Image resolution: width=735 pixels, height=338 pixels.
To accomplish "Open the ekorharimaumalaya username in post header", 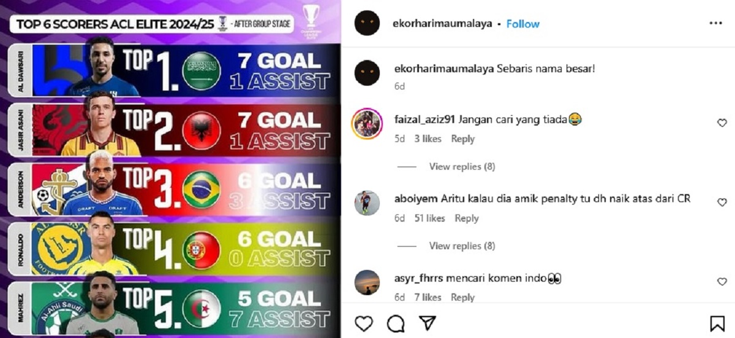I will coord(442,24).
